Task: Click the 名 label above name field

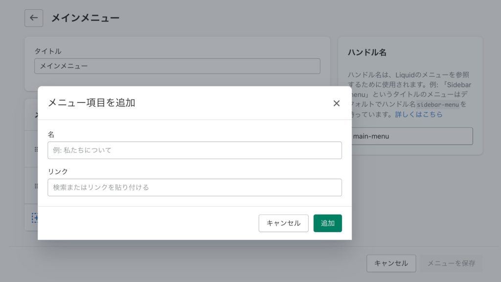Action: click(51, 134)
